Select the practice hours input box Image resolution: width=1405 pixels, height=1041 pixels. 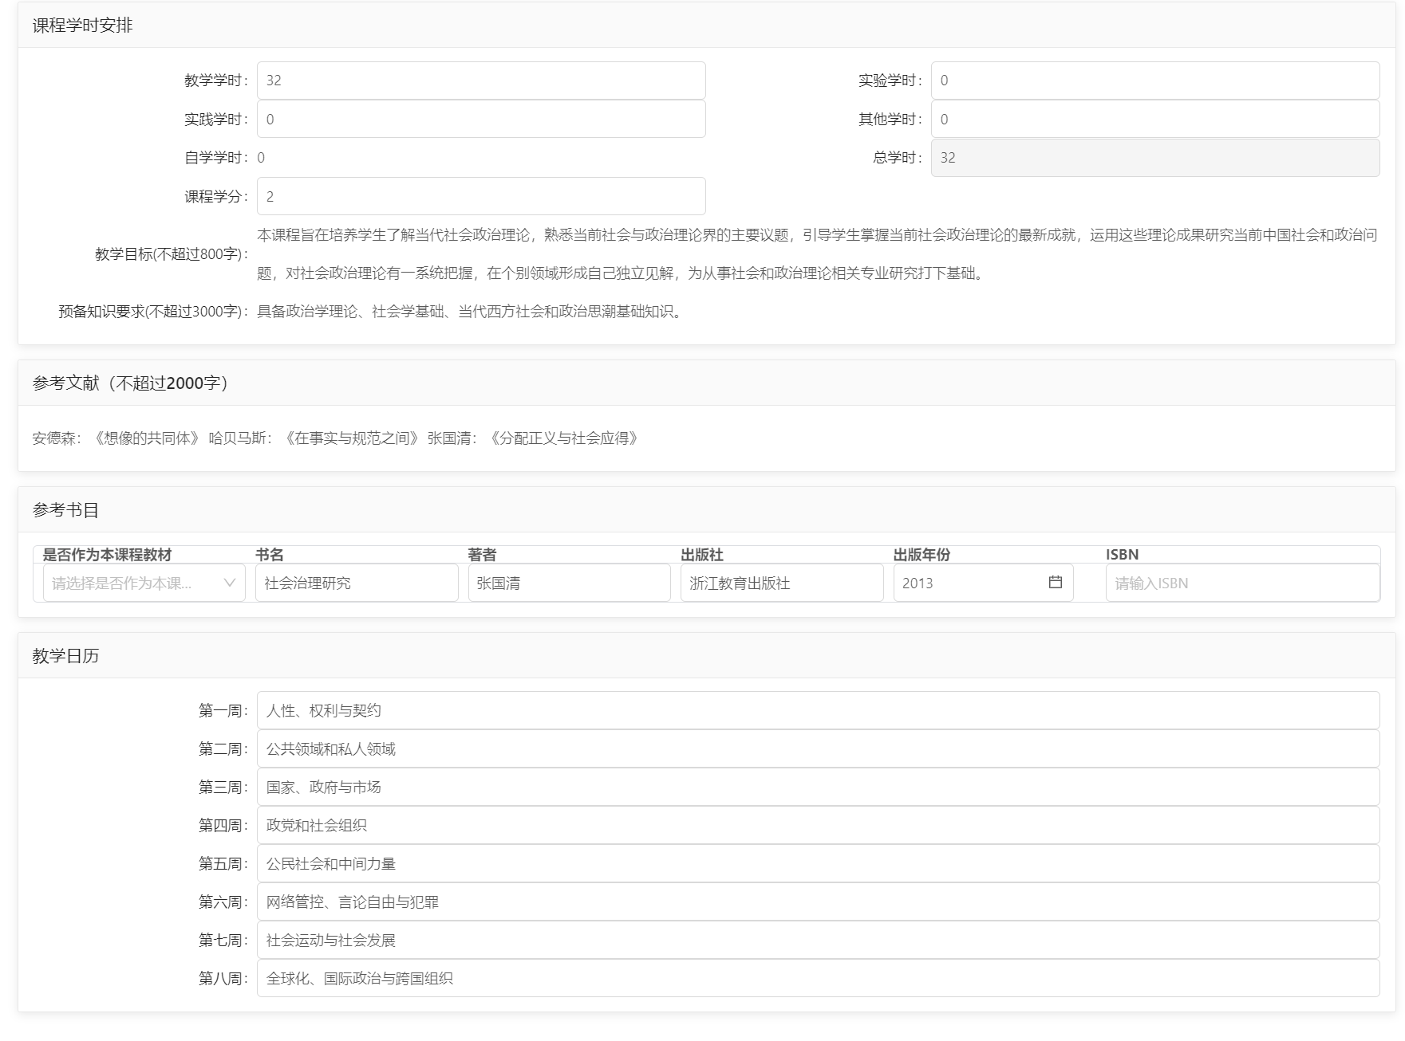pos(480,120)
